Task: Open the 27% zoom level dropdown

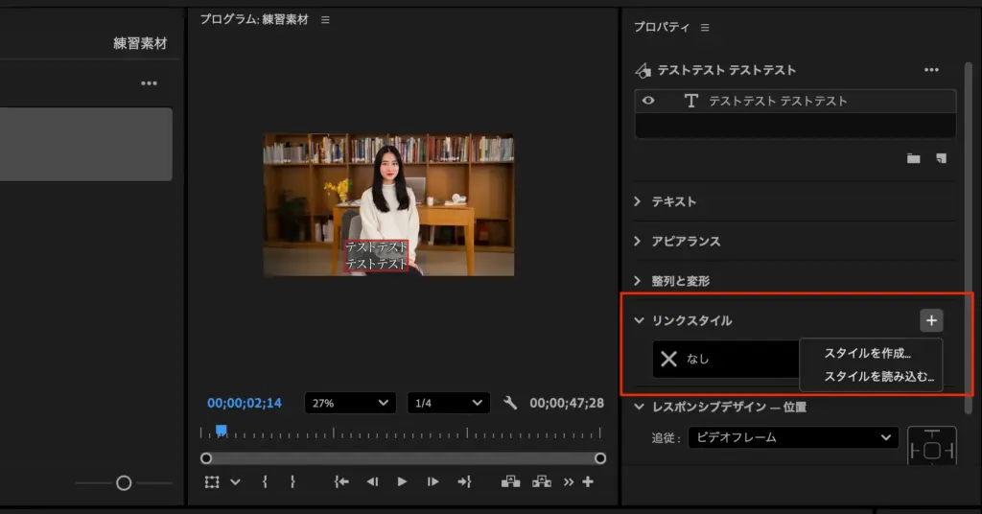Action: click(350, 403)
